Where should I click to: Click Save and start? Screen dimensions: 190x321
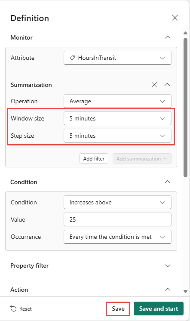pos(159,309)
